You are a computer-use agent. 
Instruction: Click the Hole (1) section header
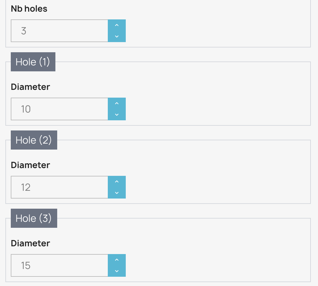tap(33, 62)
